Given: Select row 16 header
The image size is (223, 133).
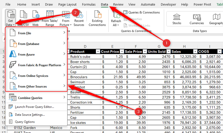Looking at the screenshot, I should (x=3, y=128).
